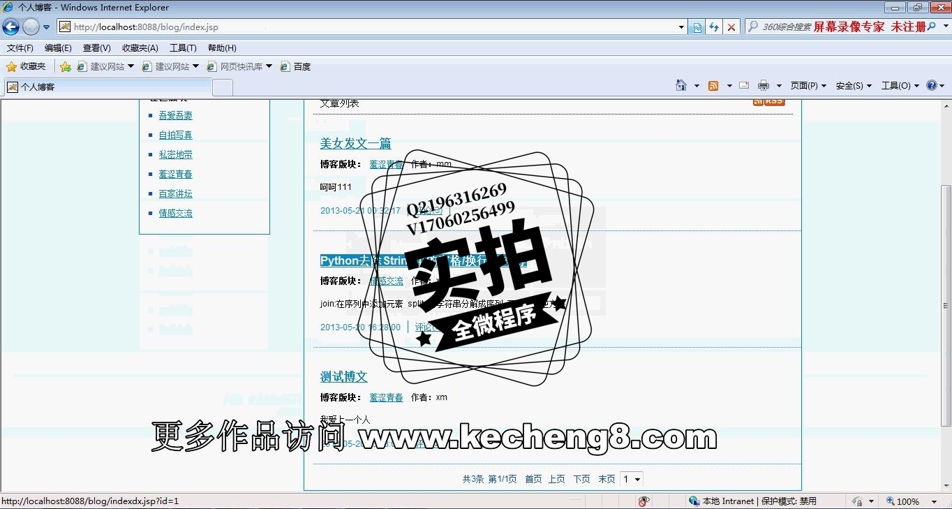Stop loading with the red X icon
Viewport: 952px width, 509px height.
click(731, 27)
